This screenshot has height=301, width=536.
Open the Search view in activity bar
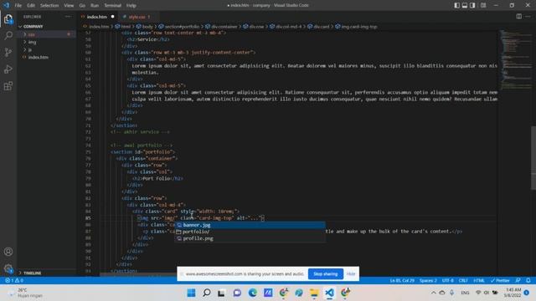point(8,35)
